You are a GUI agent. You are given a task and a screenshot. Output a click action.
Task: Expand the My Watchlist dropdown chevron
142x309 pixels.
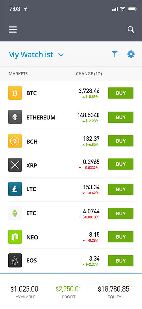click(61, 55)
